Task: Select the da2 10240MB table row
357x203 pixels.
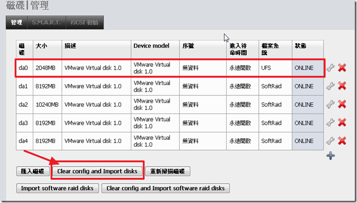Action: coord(170,104)
